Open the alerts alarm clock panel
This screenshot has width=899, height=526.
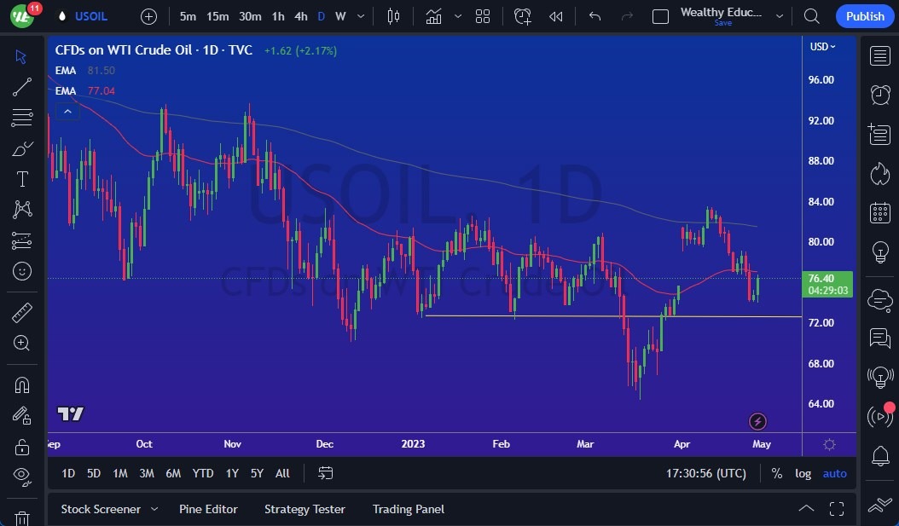coord(880,95)
